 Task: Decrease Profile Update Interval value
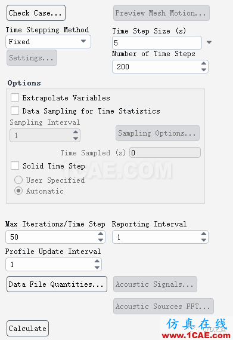[97, 267]
